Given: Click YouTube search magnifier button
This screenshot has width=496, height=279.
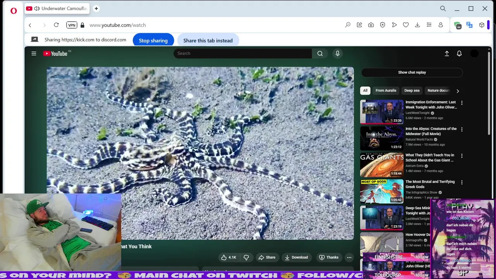Looking at the screenshot, I should pyautogui.click(x=320, y=53).
